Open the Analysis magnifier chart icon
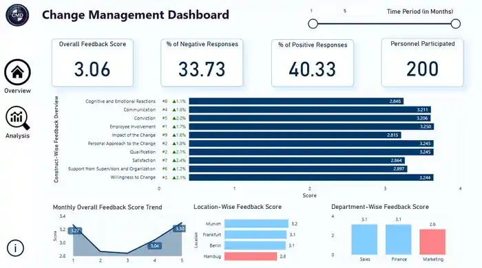This screenshot has width=482, height=268. (17, 118)
